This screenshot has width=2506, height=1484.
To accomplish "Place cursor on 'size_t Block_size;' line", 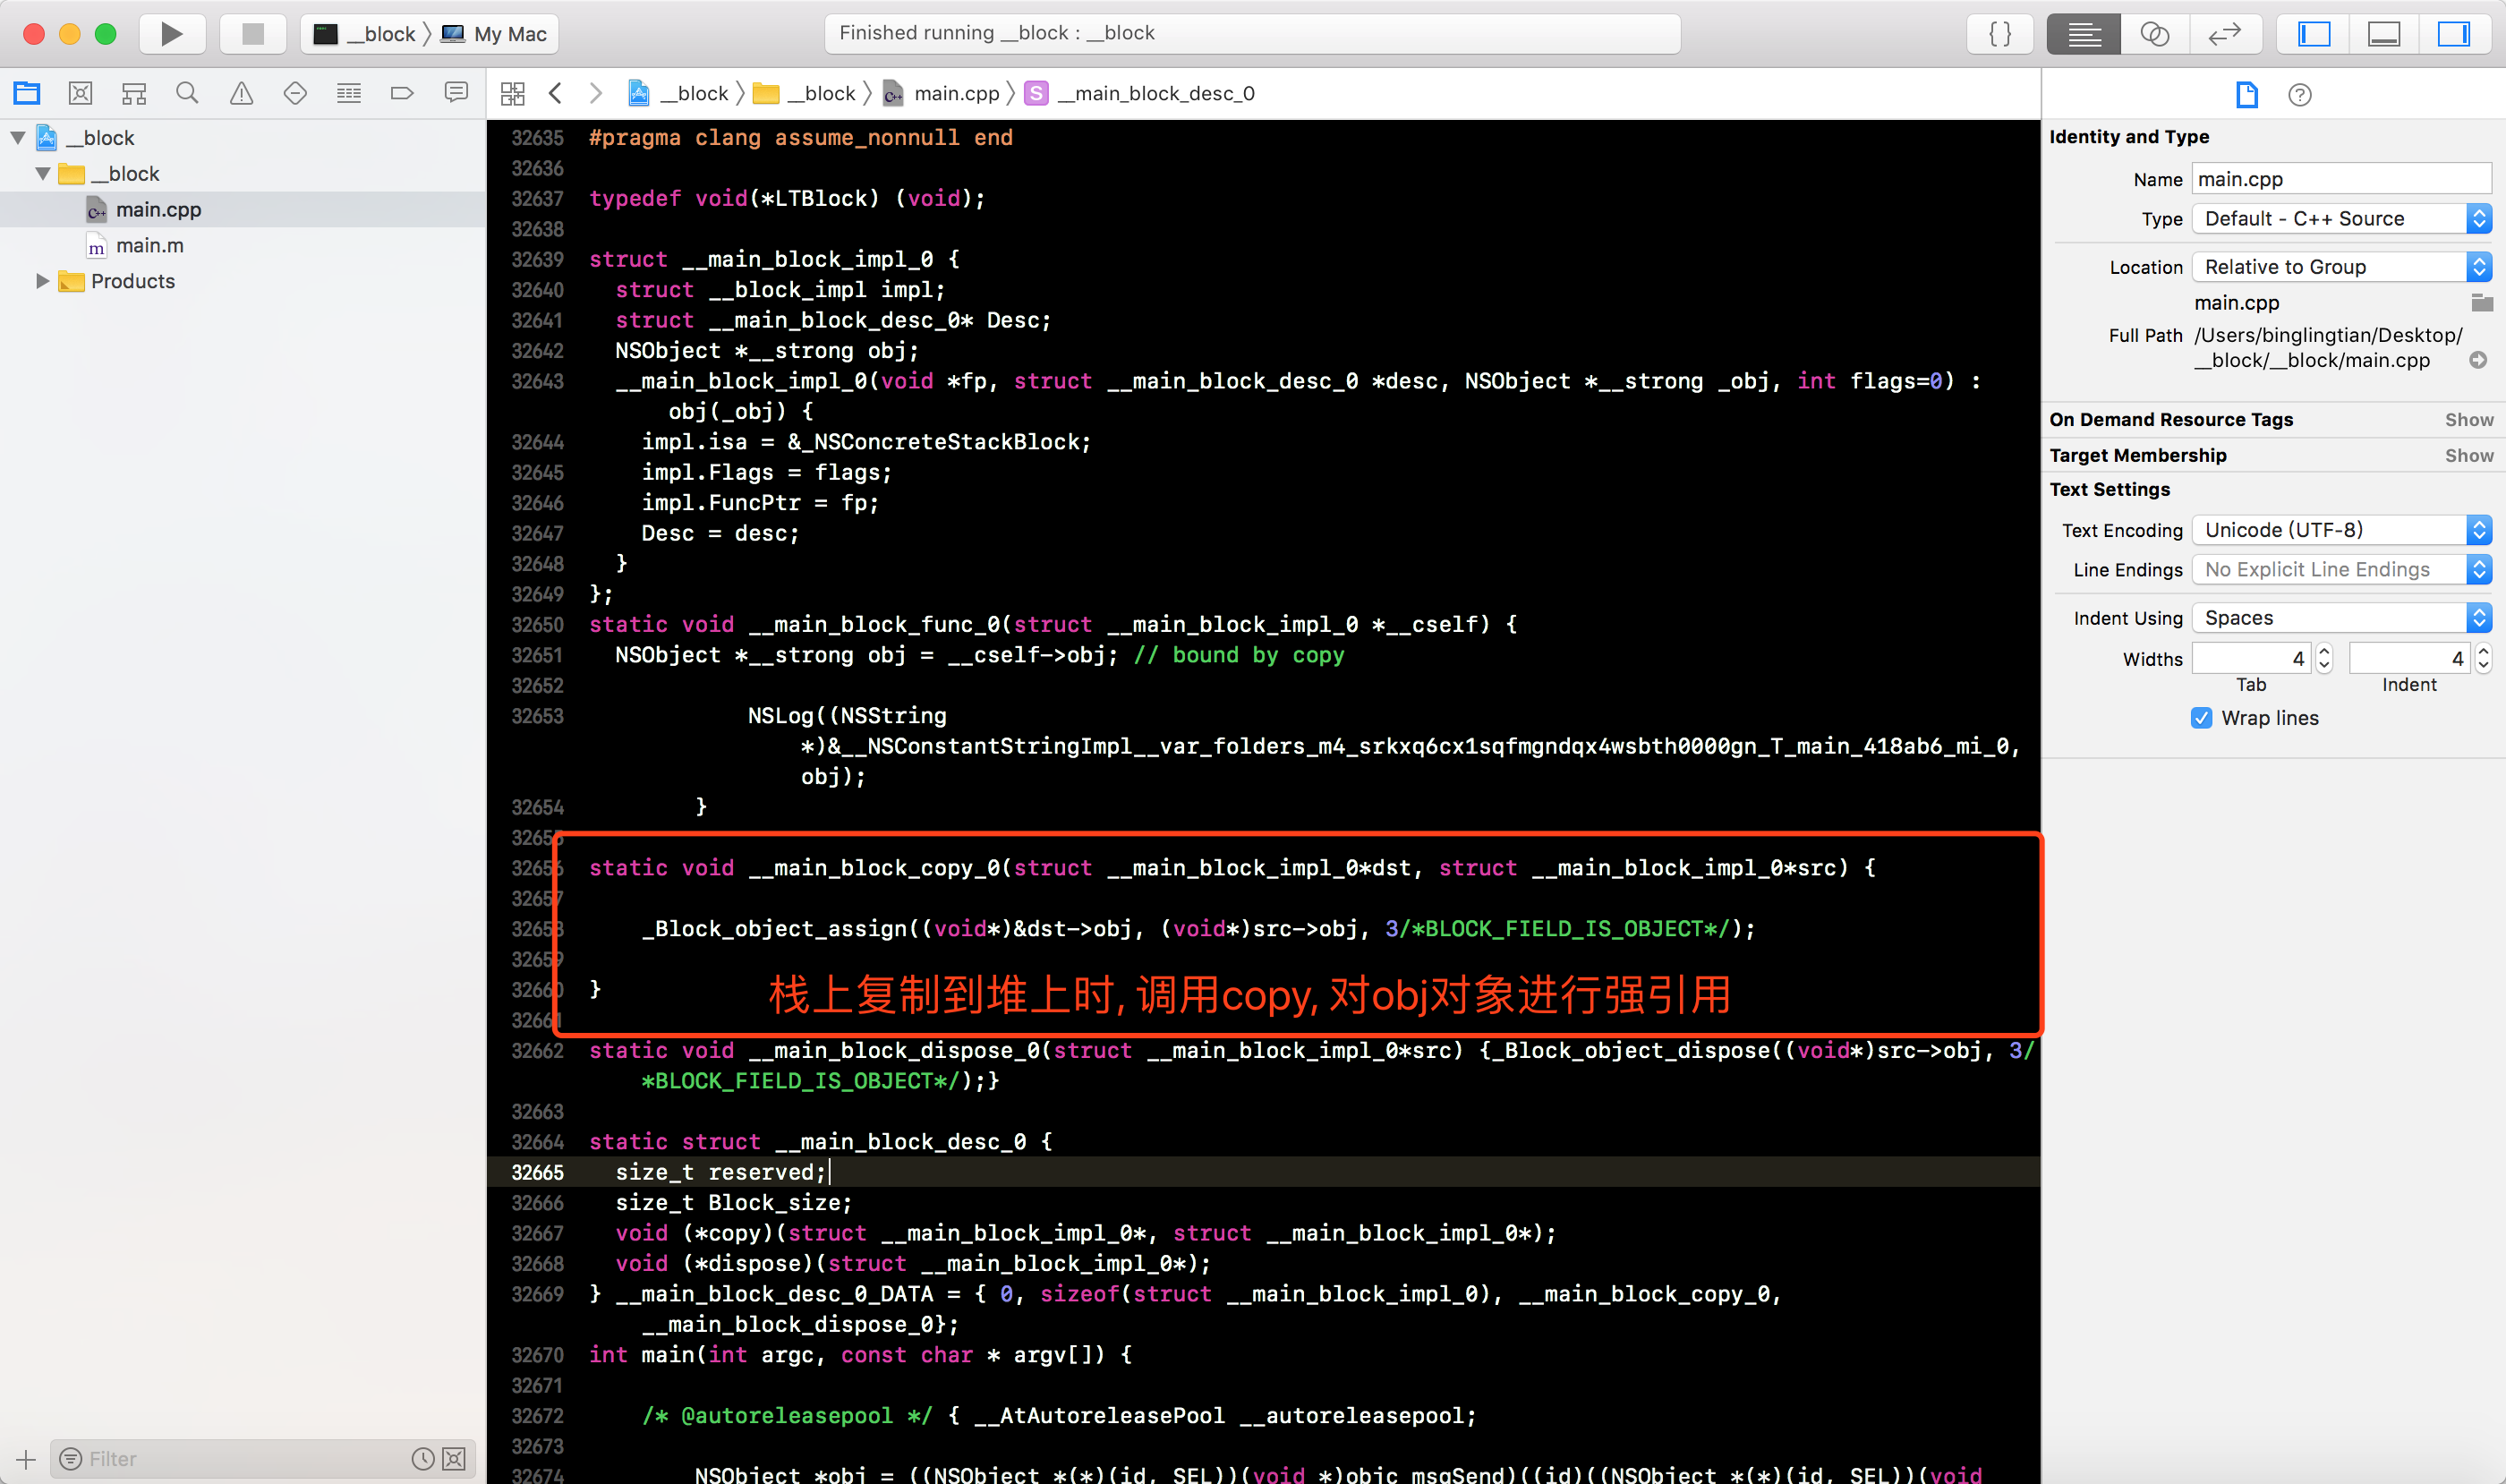I will point(733,1203).
